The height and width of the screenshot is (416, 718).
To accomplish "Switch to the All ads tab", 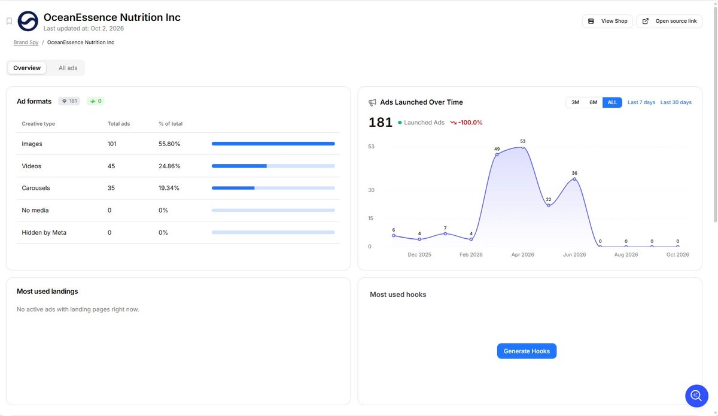I will point(68,68).
